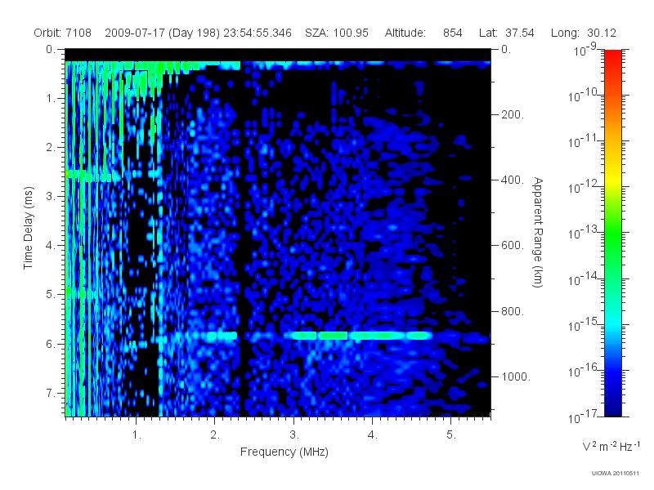The width and height of the screenshot is (654, 490).
Task: Click the UIOWA 20110511 credit text
Action: pos(616,473)
